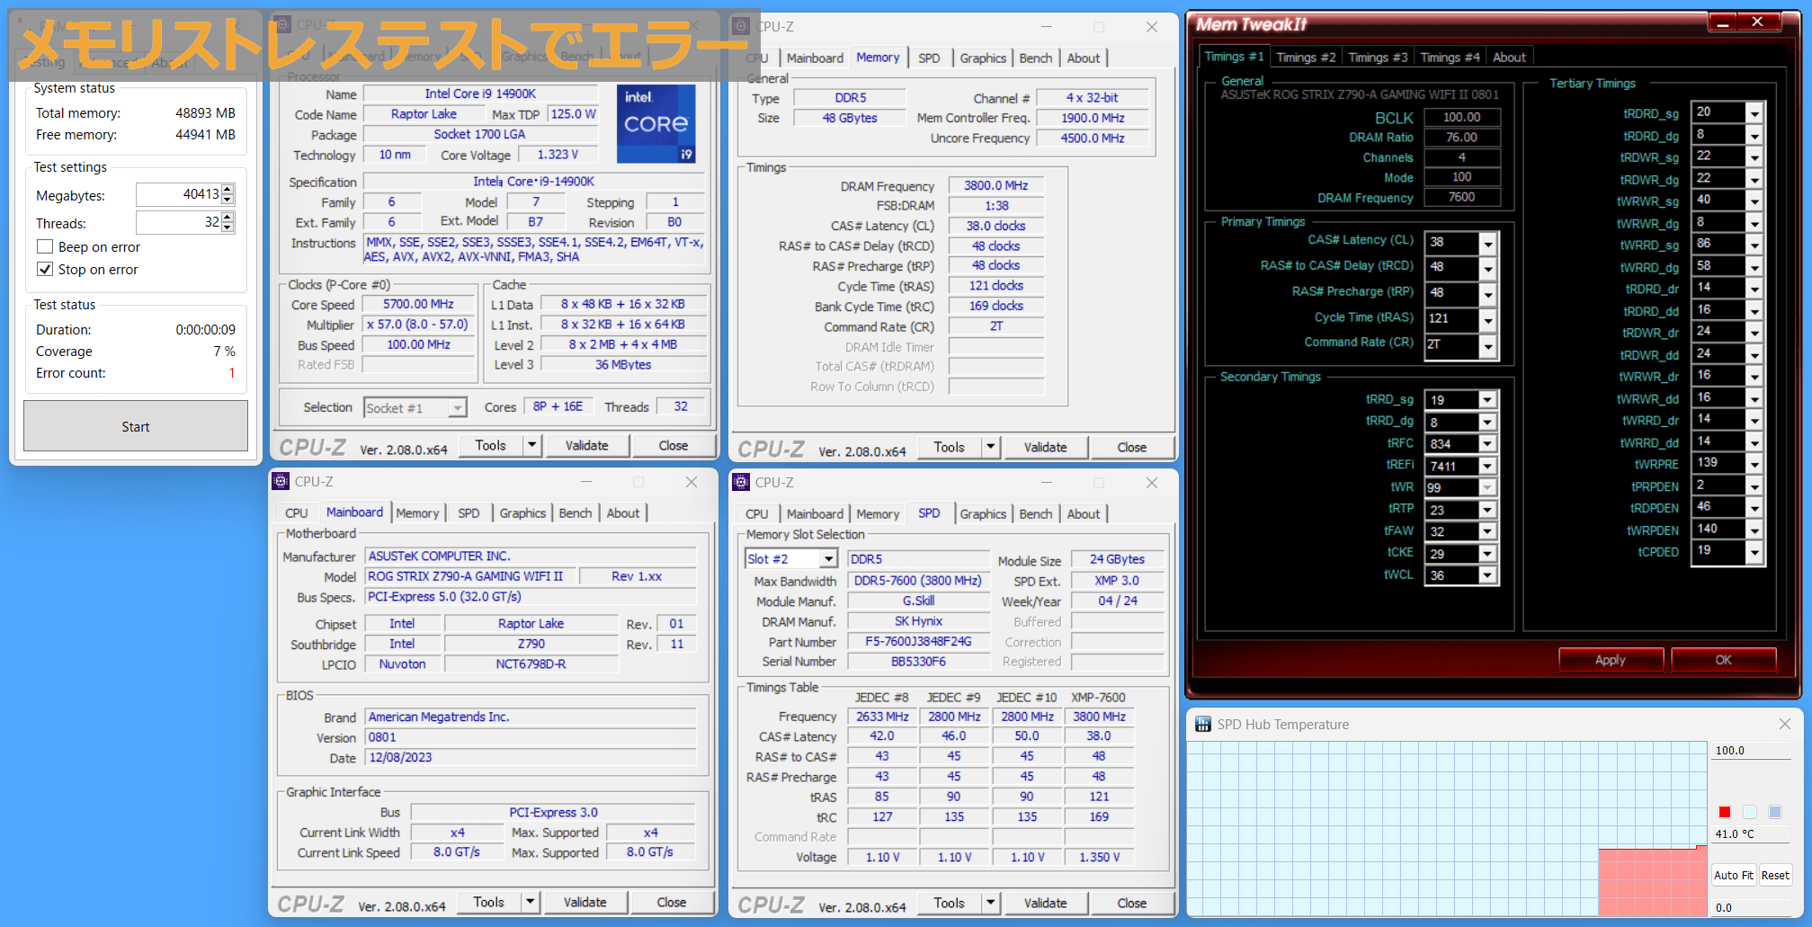Validate in the CPU-Z SPD window
1812x927 pixels.
1045,903
